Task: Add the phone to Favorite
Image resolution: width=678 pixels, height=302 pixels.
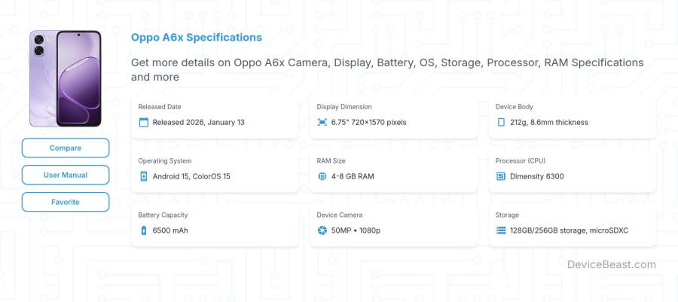Action: click(66, 202)
